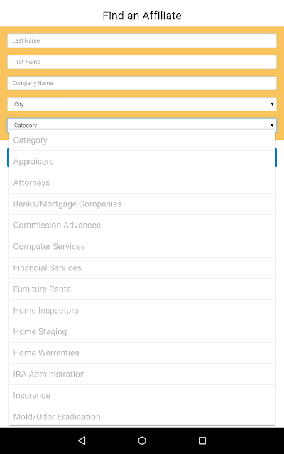The image size is (284, 454).
Task: Pick Furniture Rental category
Action: [x=142, y=289]
